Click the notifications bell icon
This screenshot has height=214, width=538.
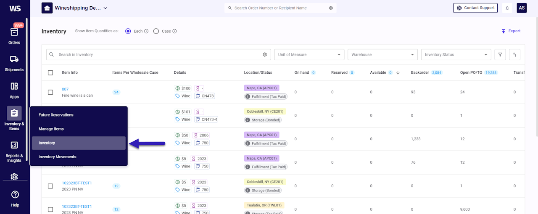(x=507, y=8)
